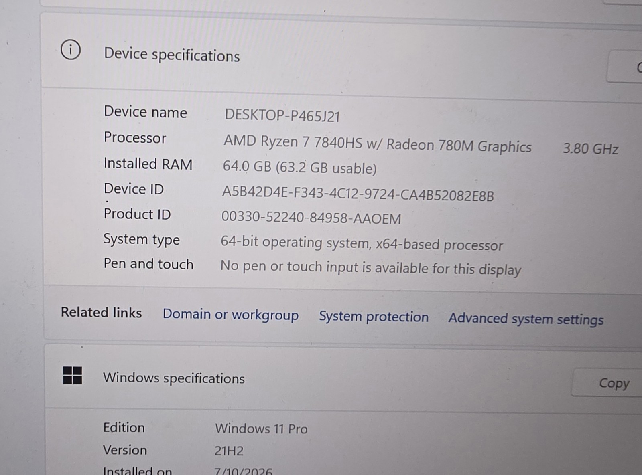Select the 64-bit operating system text
This screenshot has height=475, width=642.
tap(362, 243)
